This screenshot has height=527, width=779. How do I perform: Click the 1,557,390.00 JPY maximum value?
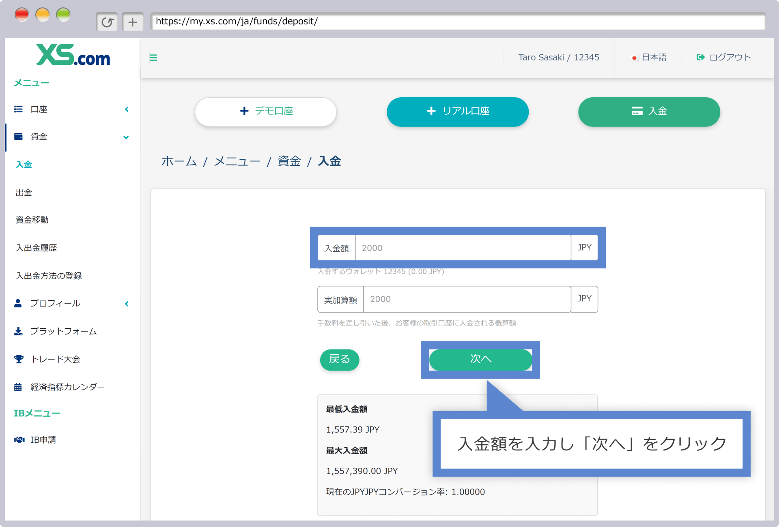[x=362, y=471]
